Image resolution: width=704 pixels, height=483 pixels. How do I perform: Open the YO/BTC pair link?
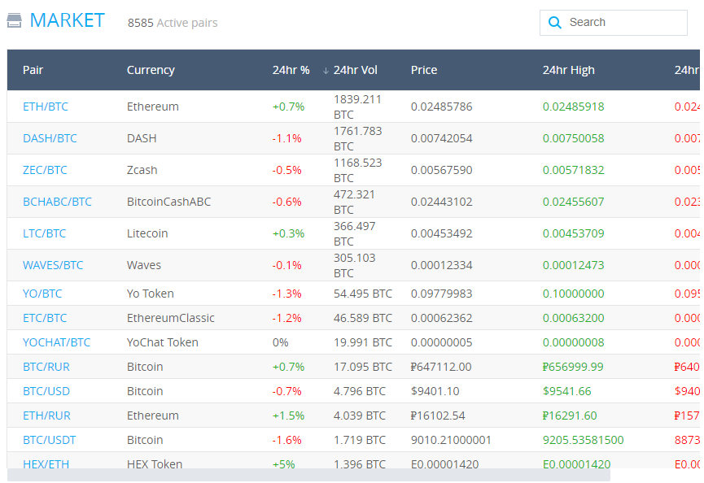(42, 294)
